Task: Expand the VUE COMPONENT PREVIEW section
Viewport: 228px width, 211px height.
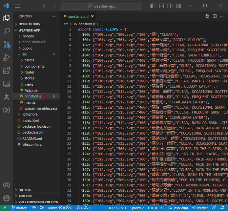Action: (x=36, y=202)
